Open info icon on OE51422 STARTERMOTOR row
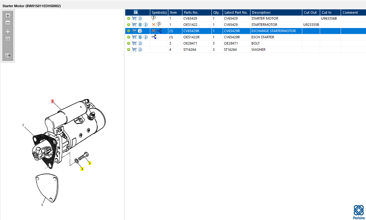The image size is (366, 220). (x=146, y=25)
